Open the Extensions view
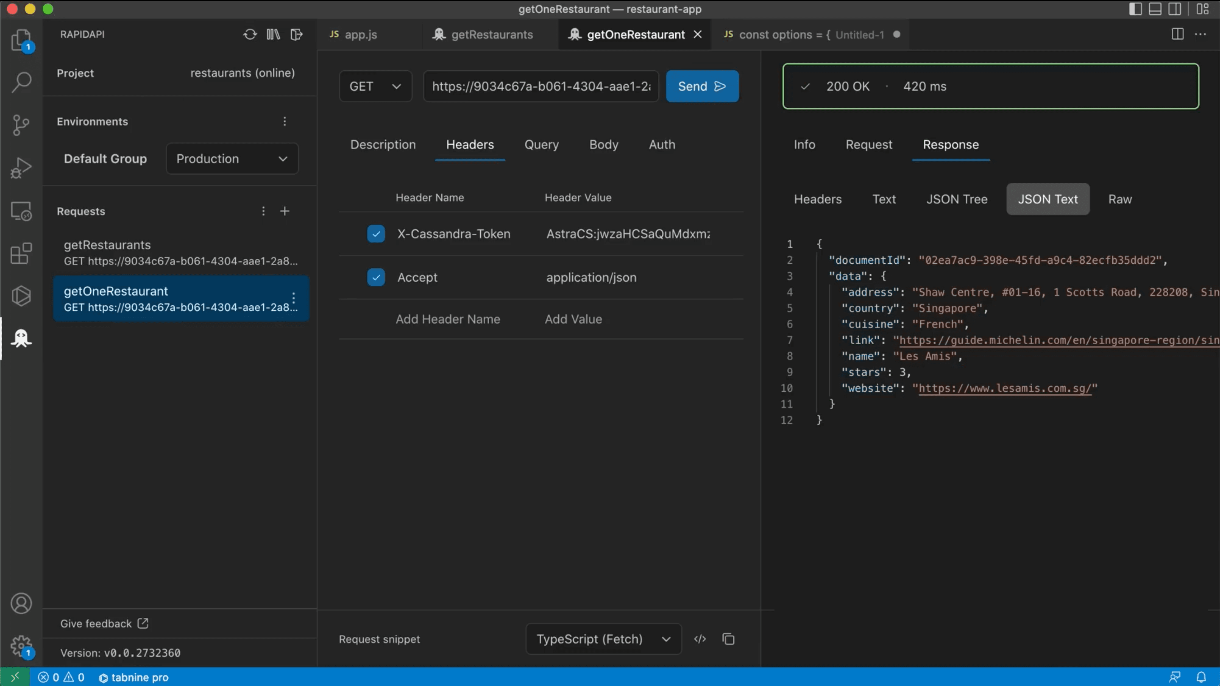 (x=21, y=254)
